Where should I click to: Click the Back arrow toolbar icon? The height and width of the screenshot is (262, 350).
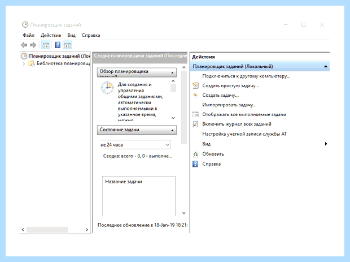coord(24,45)
